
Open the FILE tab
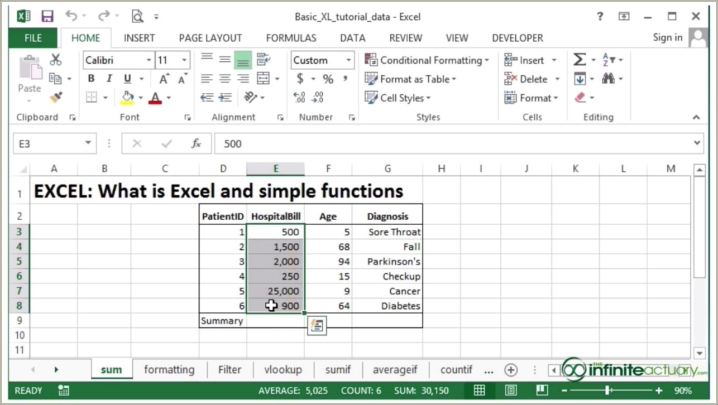pos(33,38)
